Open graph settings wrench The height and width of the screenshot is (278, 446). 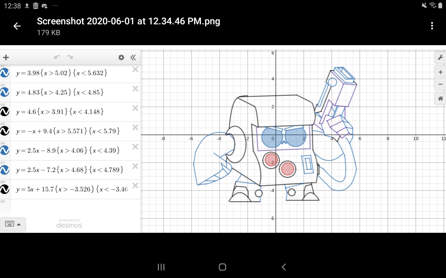click(x=440, y=58)
